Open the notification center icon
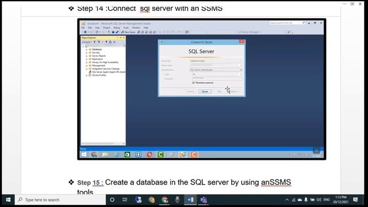Viewport: 368px width, 207px height. [355, 200]
